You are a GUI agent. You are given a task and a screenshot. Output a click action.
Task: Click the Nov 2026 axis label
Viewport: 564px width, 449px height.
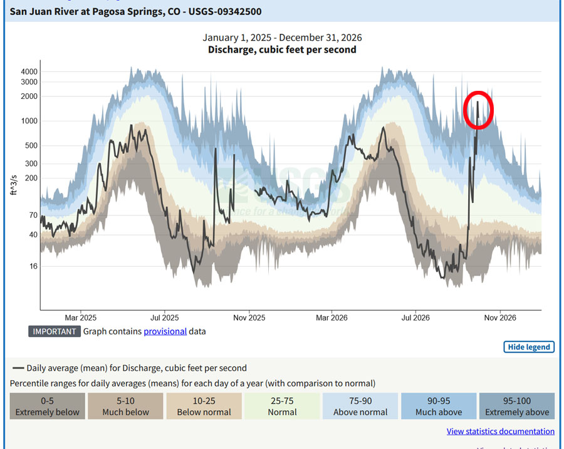pyautogui.click(x=500, y=317)
